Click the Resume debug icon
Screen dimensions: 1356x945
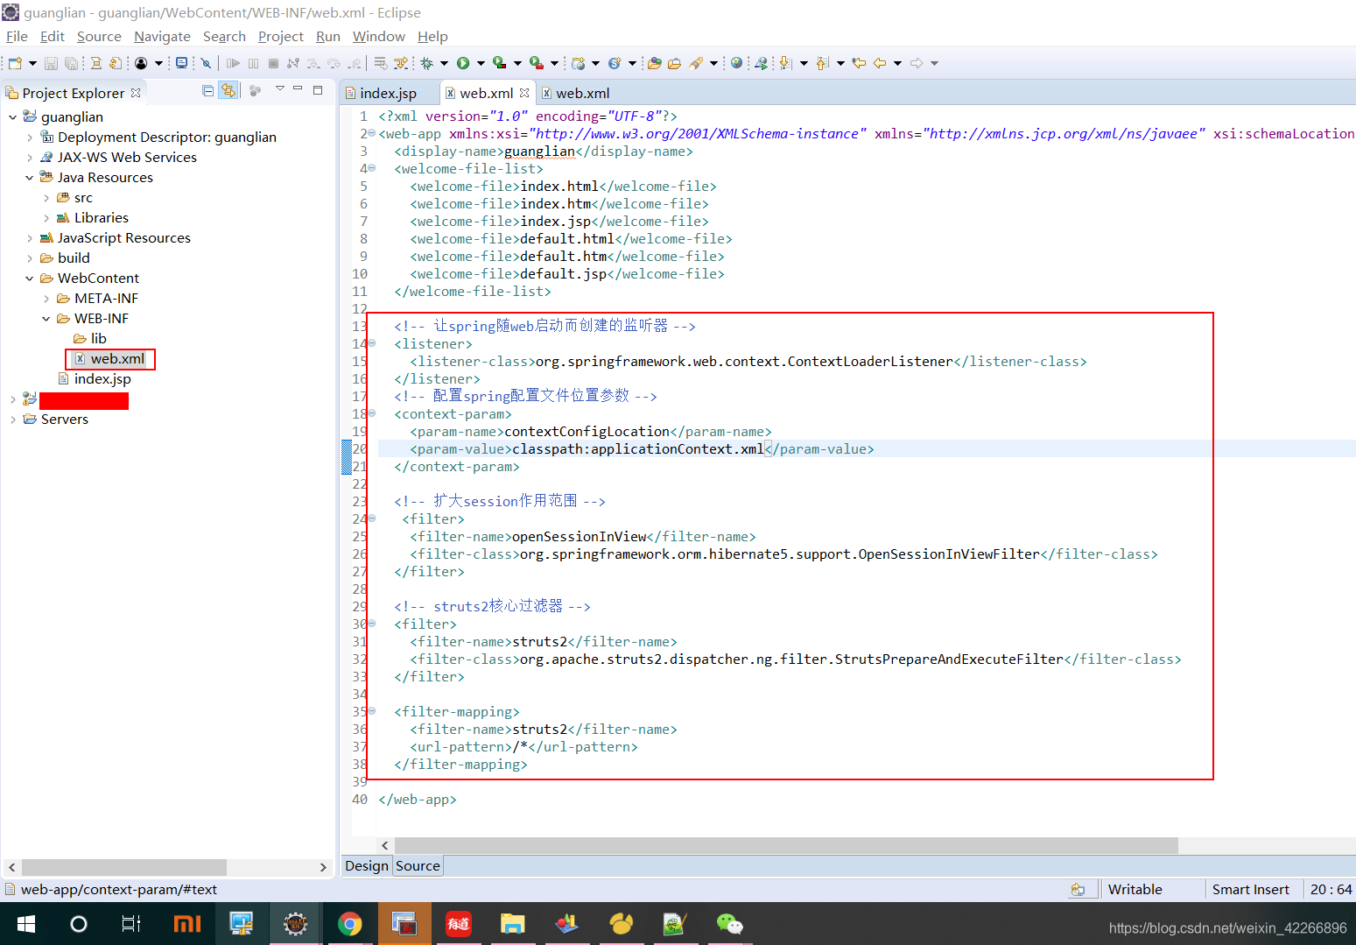[233, 63]
